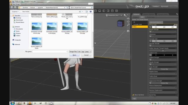The image size is (188, 105).
Task: Click New folder in dialog toolbar
Action: click(26, 12)
